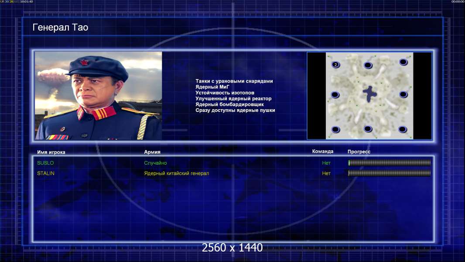Click the 'Генерал Тао' title text
This screenshot has width=465, height=262.
click(x=60, y=28)
